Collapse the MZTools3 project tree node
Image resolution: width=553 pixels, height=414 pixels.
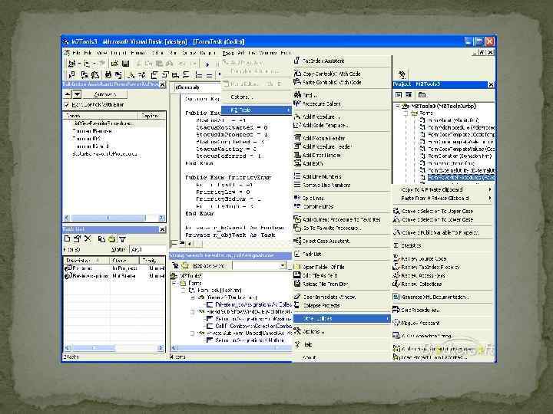[398, 106]
